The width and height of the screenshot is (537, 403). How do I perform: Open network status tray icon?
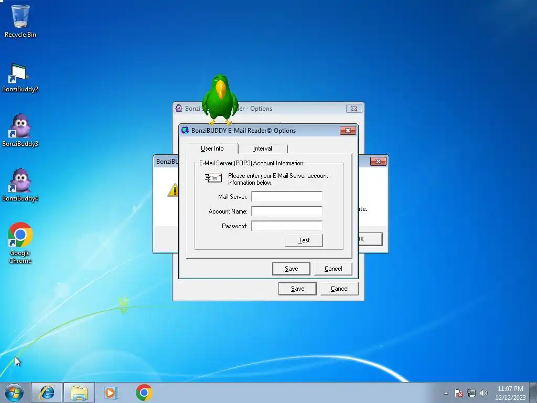coord(471,393)
